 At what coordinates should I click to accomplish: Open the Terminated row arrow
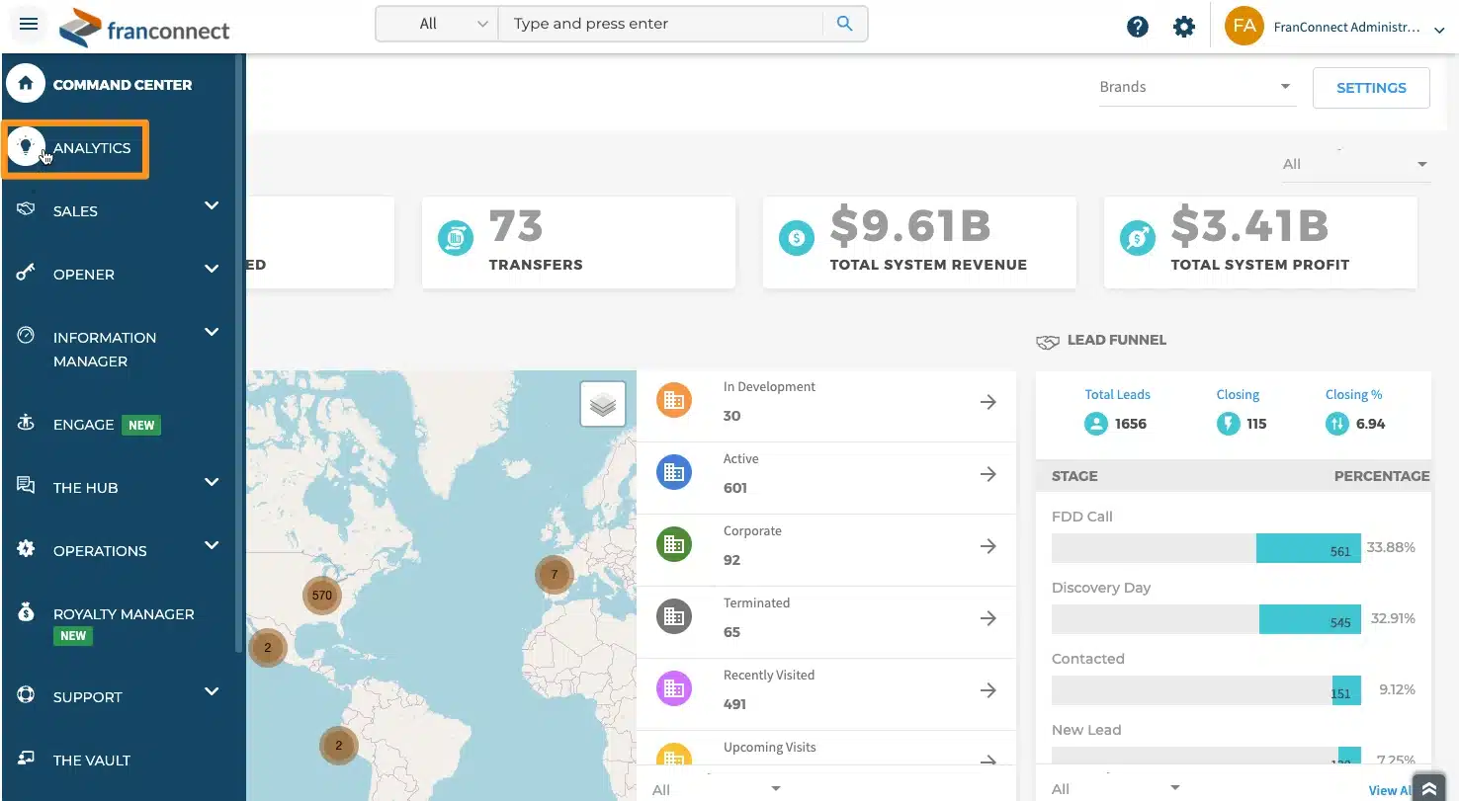987,618
